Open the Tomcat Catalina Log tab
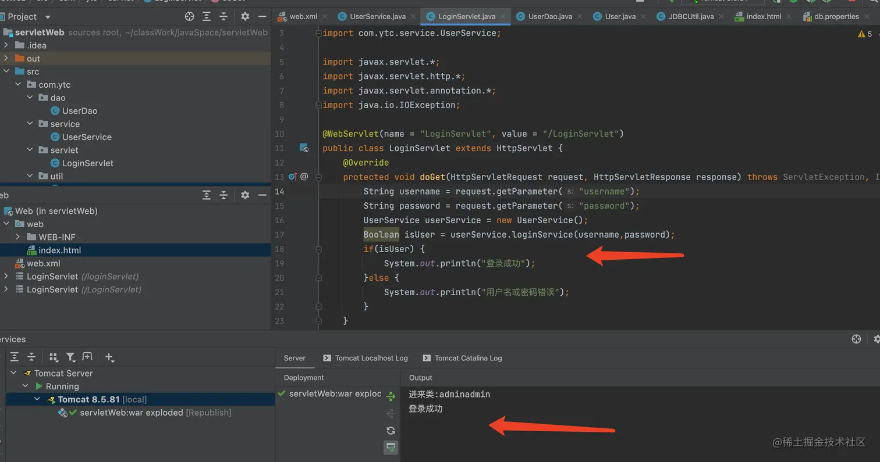This screenshot has height=462, width=880. pos(467,358)
